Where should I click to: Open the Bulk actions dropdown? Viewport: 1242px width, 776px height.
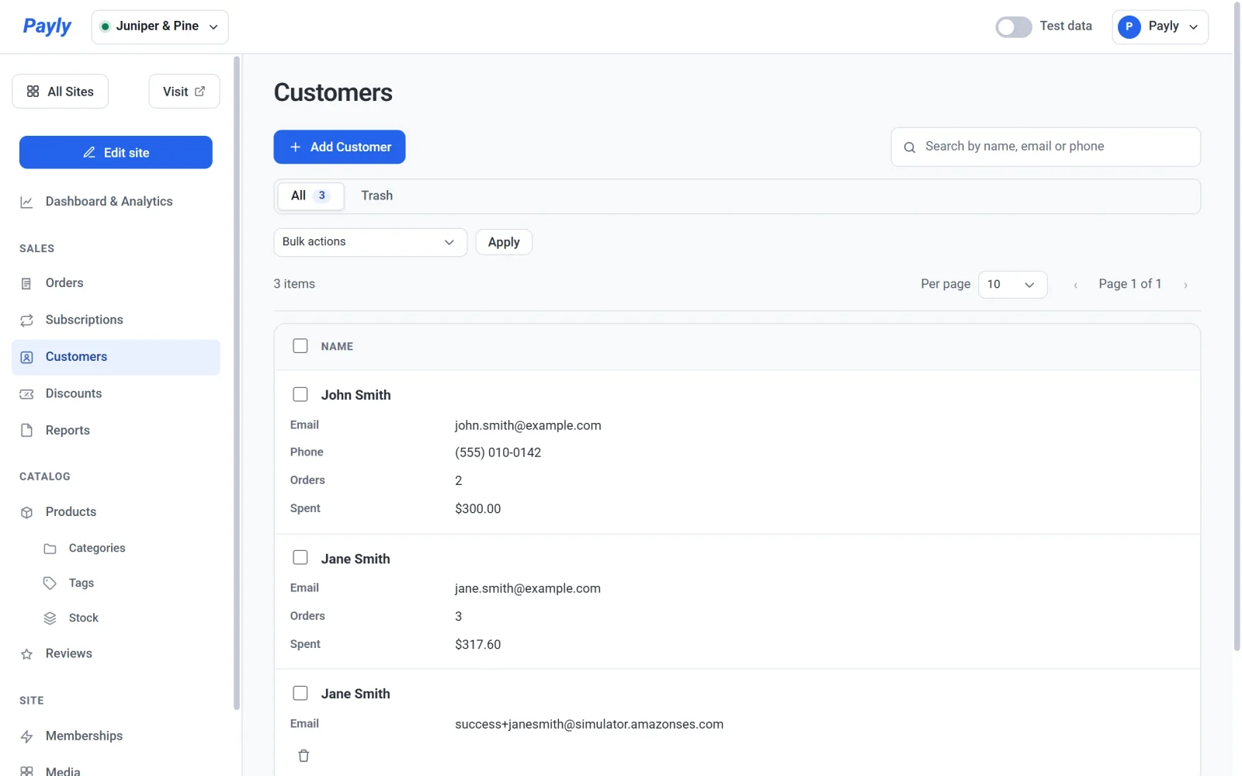pyautogui.click(x=370, y=242)
